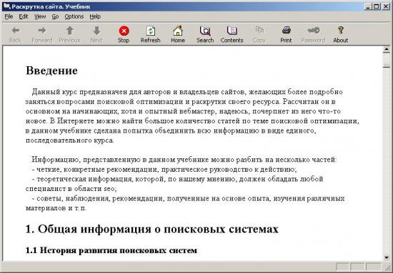Open the View menu
Screen dimensions: 393x273
click(40, 16)
